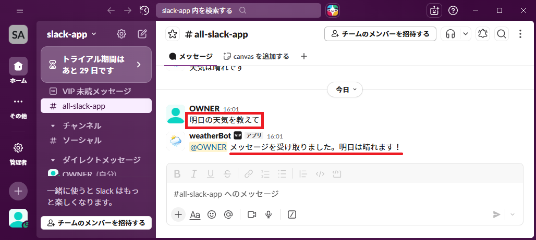Screen dimensions: 536x240
Task: Open the ソーシャル channel
Action: (96, 141)
